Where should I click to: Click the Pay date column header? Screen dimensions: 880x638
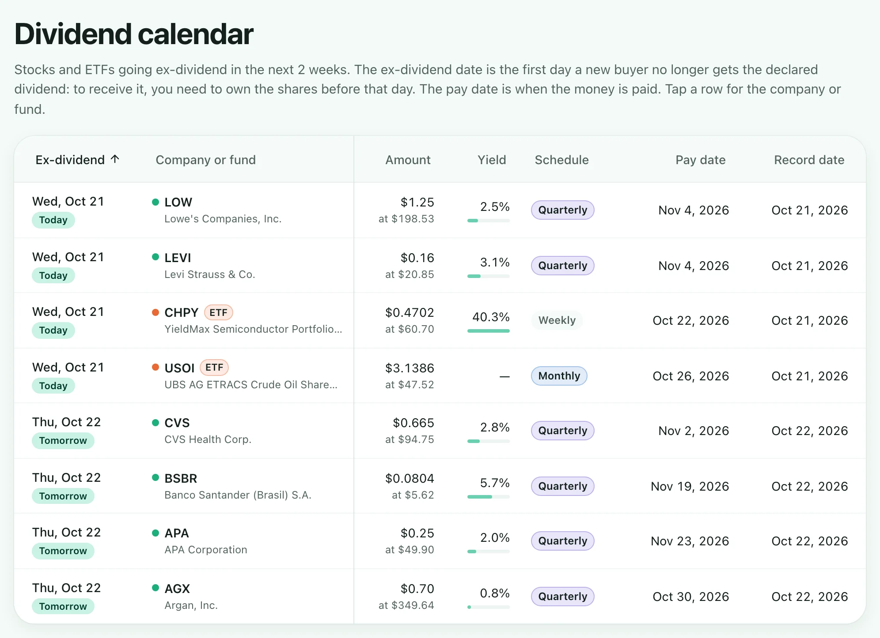[700, 160]
